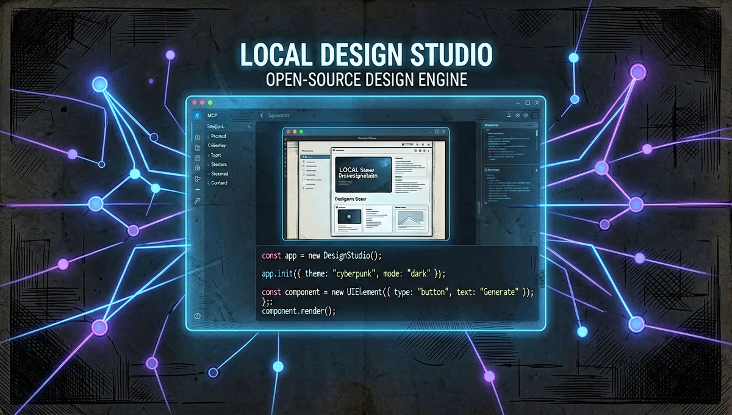Open the compass icon in the top-right toolbar
Screen dimensions: 732x415
coord(517,115)
